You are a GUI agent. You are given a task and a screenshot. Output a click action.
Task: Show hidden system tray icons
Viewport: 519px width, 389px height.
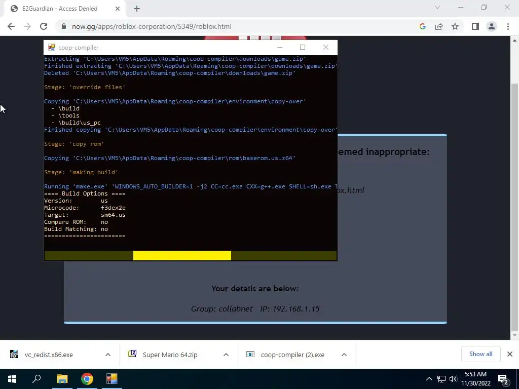click(x=429, y=379)
